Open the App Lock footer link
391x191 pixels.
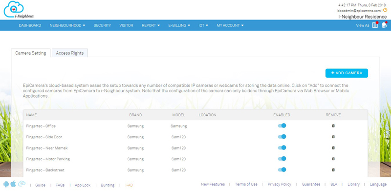coord(83,185)
